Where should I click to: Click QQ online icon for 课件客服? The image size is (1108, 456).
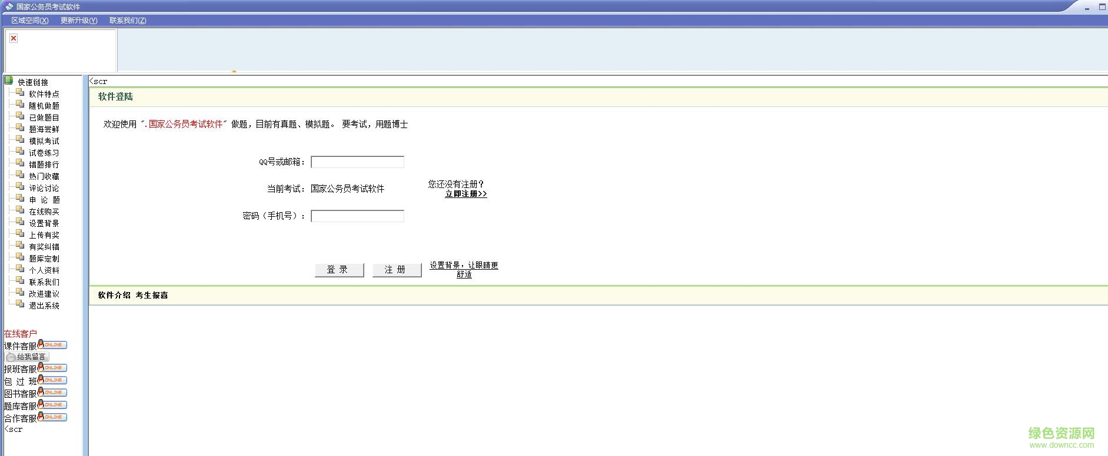click(x=52, y=344)
